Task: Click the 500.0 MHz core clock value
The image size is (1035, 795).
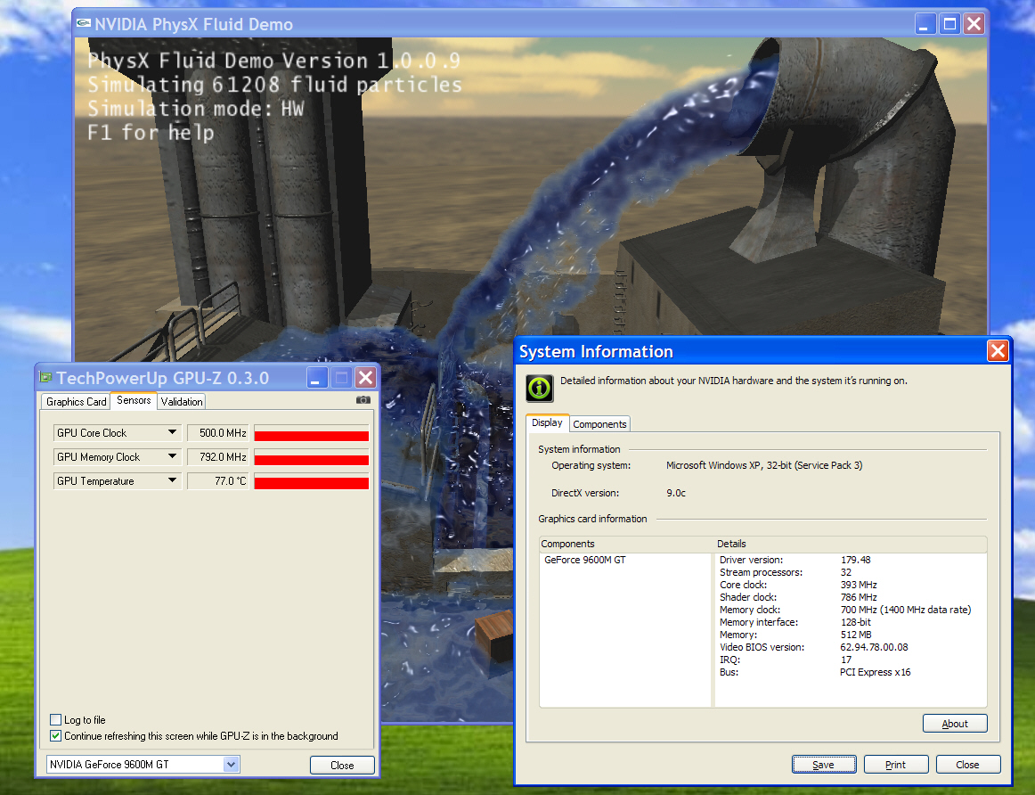Action: pyautogui.click(x=218, y=433)
